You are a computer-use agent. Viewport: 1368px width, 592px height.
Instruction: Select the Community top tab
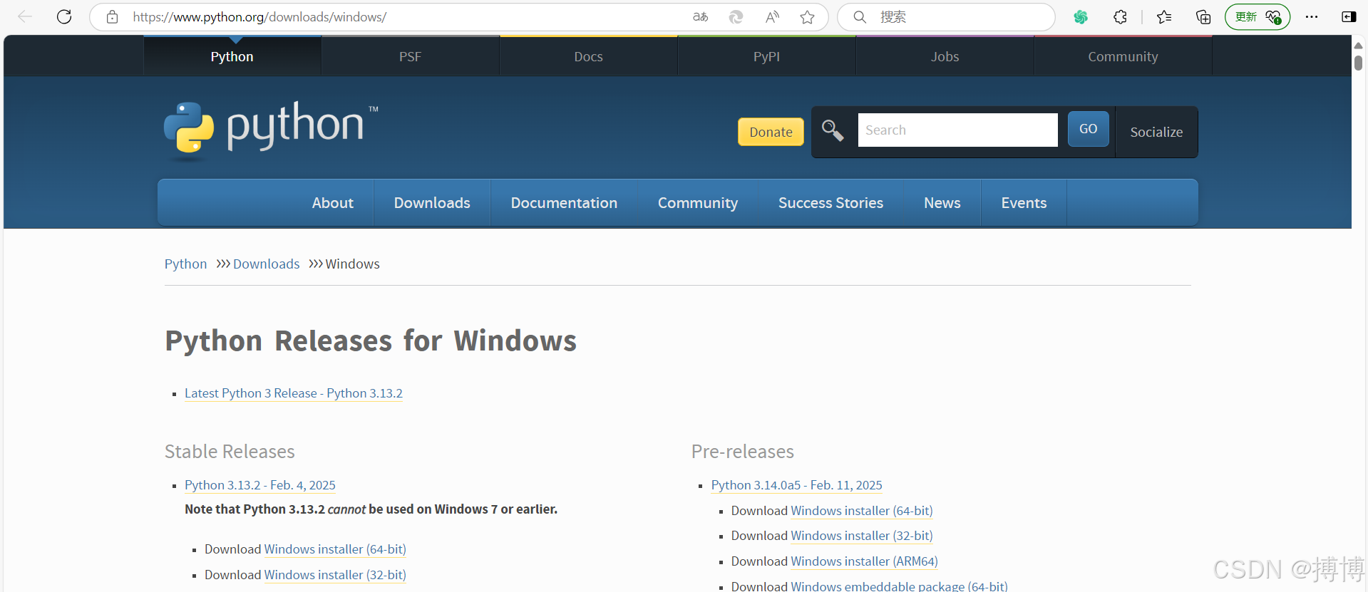(x=1123, y=56)
